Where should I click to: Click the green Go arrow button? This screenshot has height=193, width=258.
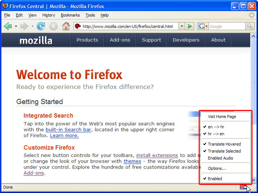pyautogui.click(x=189, y=26)
